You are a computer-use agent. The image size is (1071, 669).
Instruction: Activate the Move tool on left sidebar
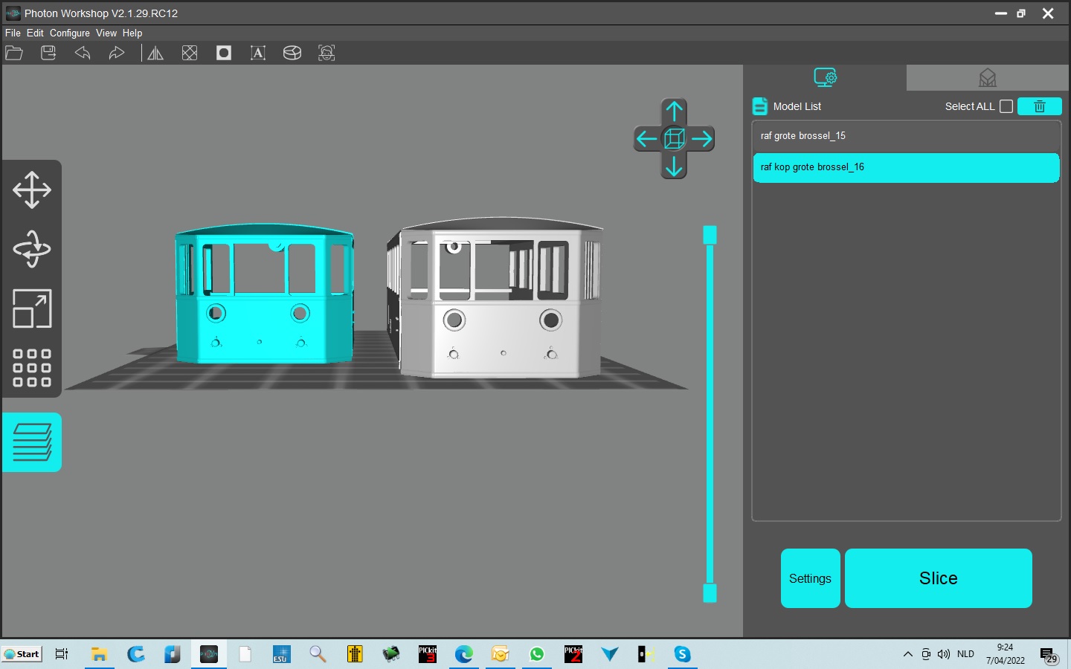[32, 190]
